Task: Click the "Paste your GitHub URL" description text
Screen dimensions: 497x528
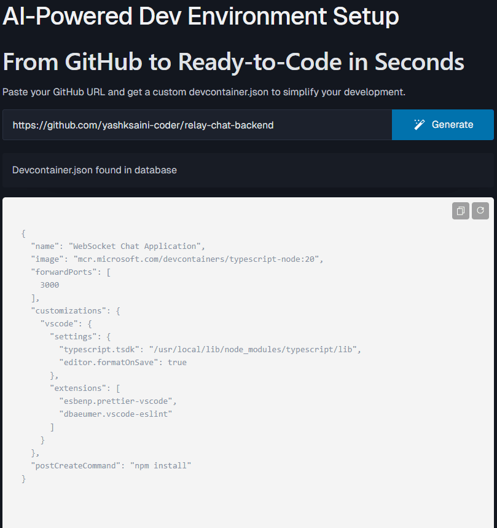Action: click(x=203, y=92)
